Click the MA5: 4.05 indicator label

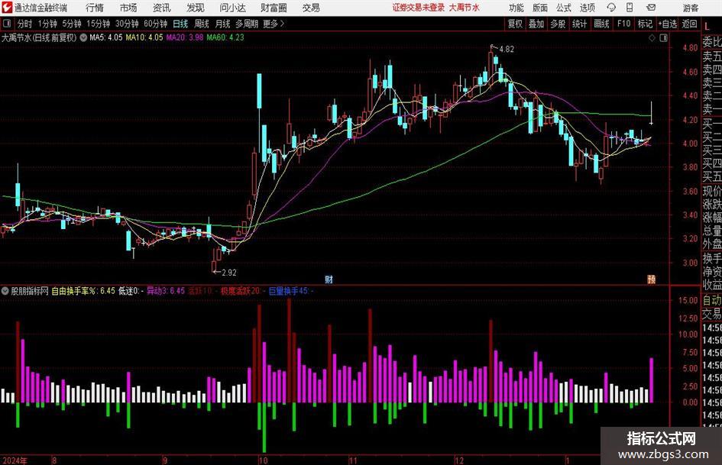106,37
